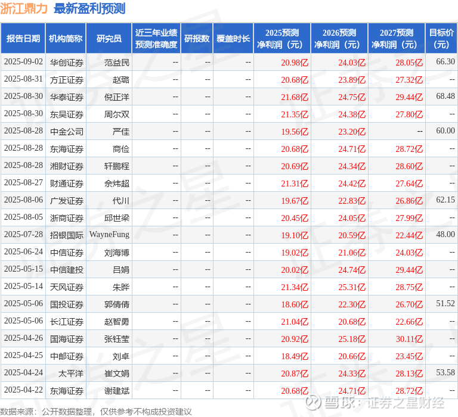Click 2025 forecast value 18.49亿
The width and height of the screenshot is (458, 417).
[295, 356]
